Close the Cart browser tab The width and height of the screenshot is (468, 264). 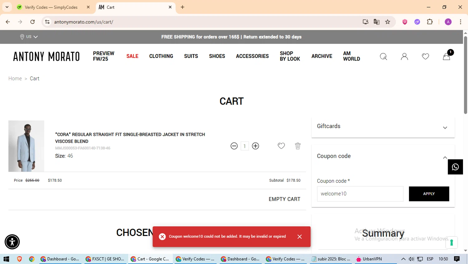tap(170, 7)
